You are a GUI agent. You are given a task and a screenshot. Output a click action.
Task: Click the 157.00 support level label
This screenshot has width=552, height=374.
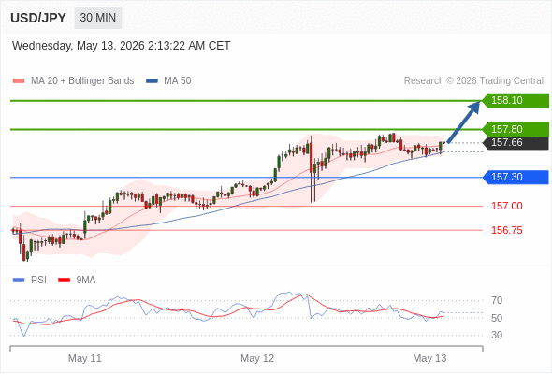(506, 206)
